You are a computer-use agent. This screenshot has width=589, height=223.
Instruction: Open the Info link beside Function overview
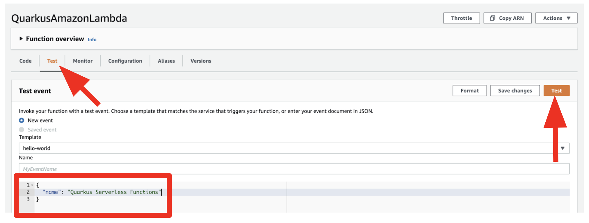[92, 39]
